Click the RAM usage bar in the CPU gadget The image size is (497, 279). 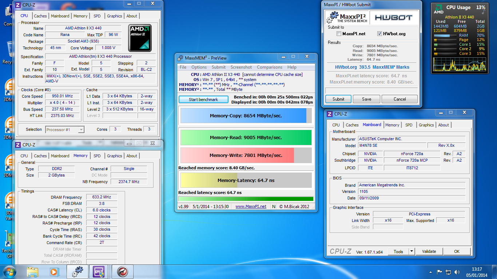tap(445, 36)
